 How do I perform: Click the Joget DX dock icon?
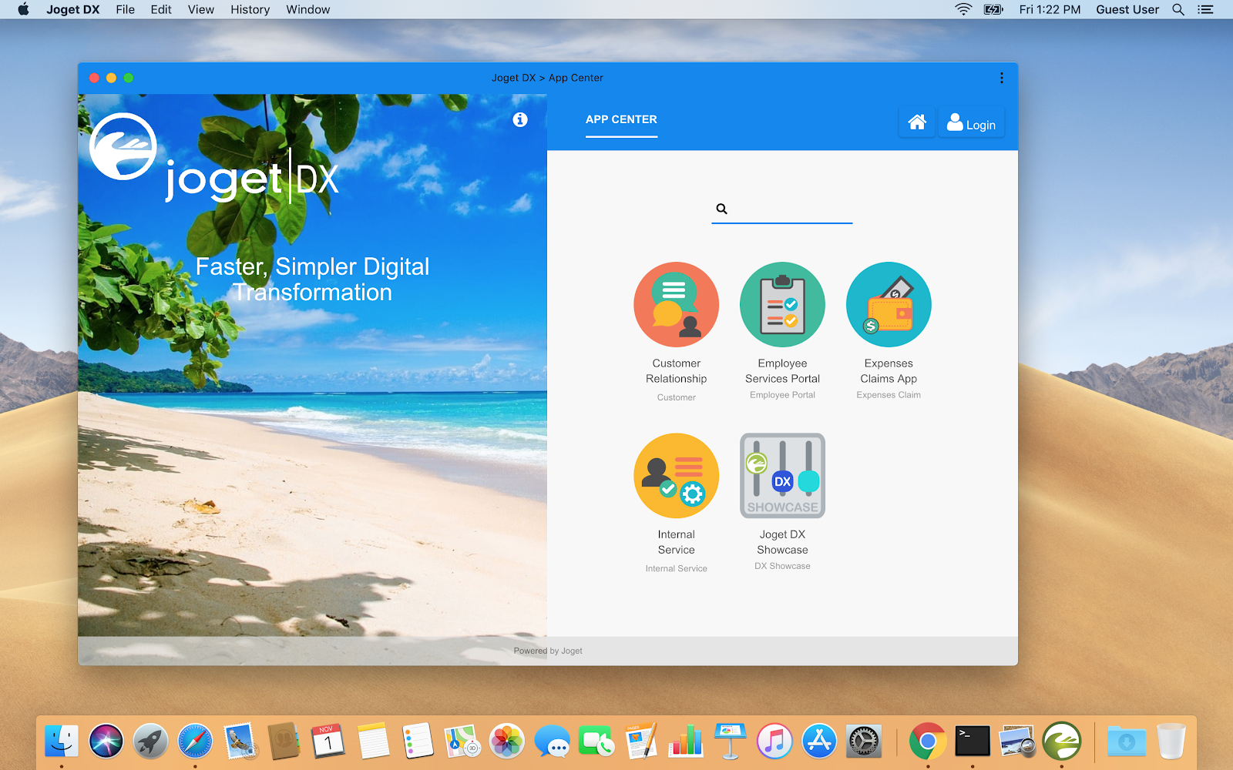pos(1062,742)
